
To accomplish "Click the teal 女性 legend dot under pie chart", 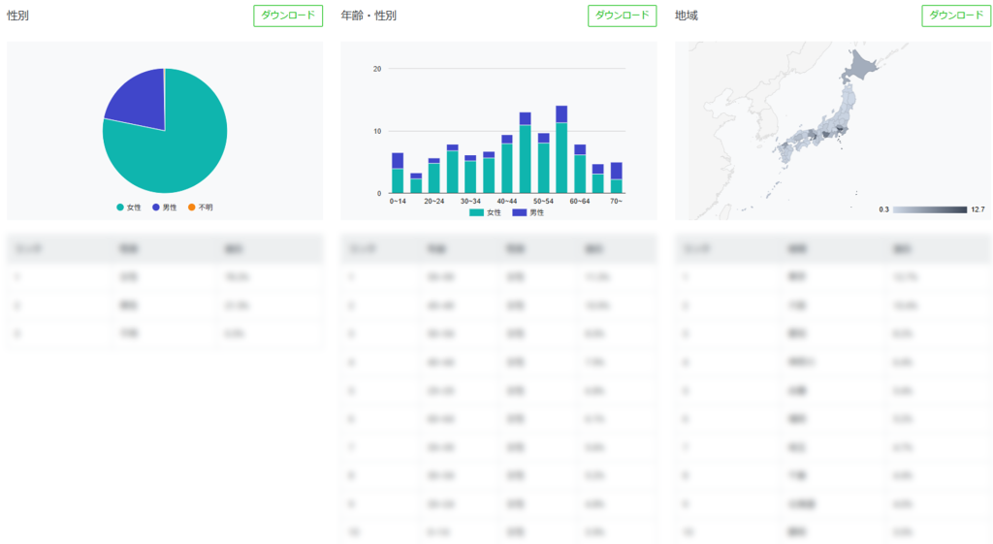I will pos(120,208).
